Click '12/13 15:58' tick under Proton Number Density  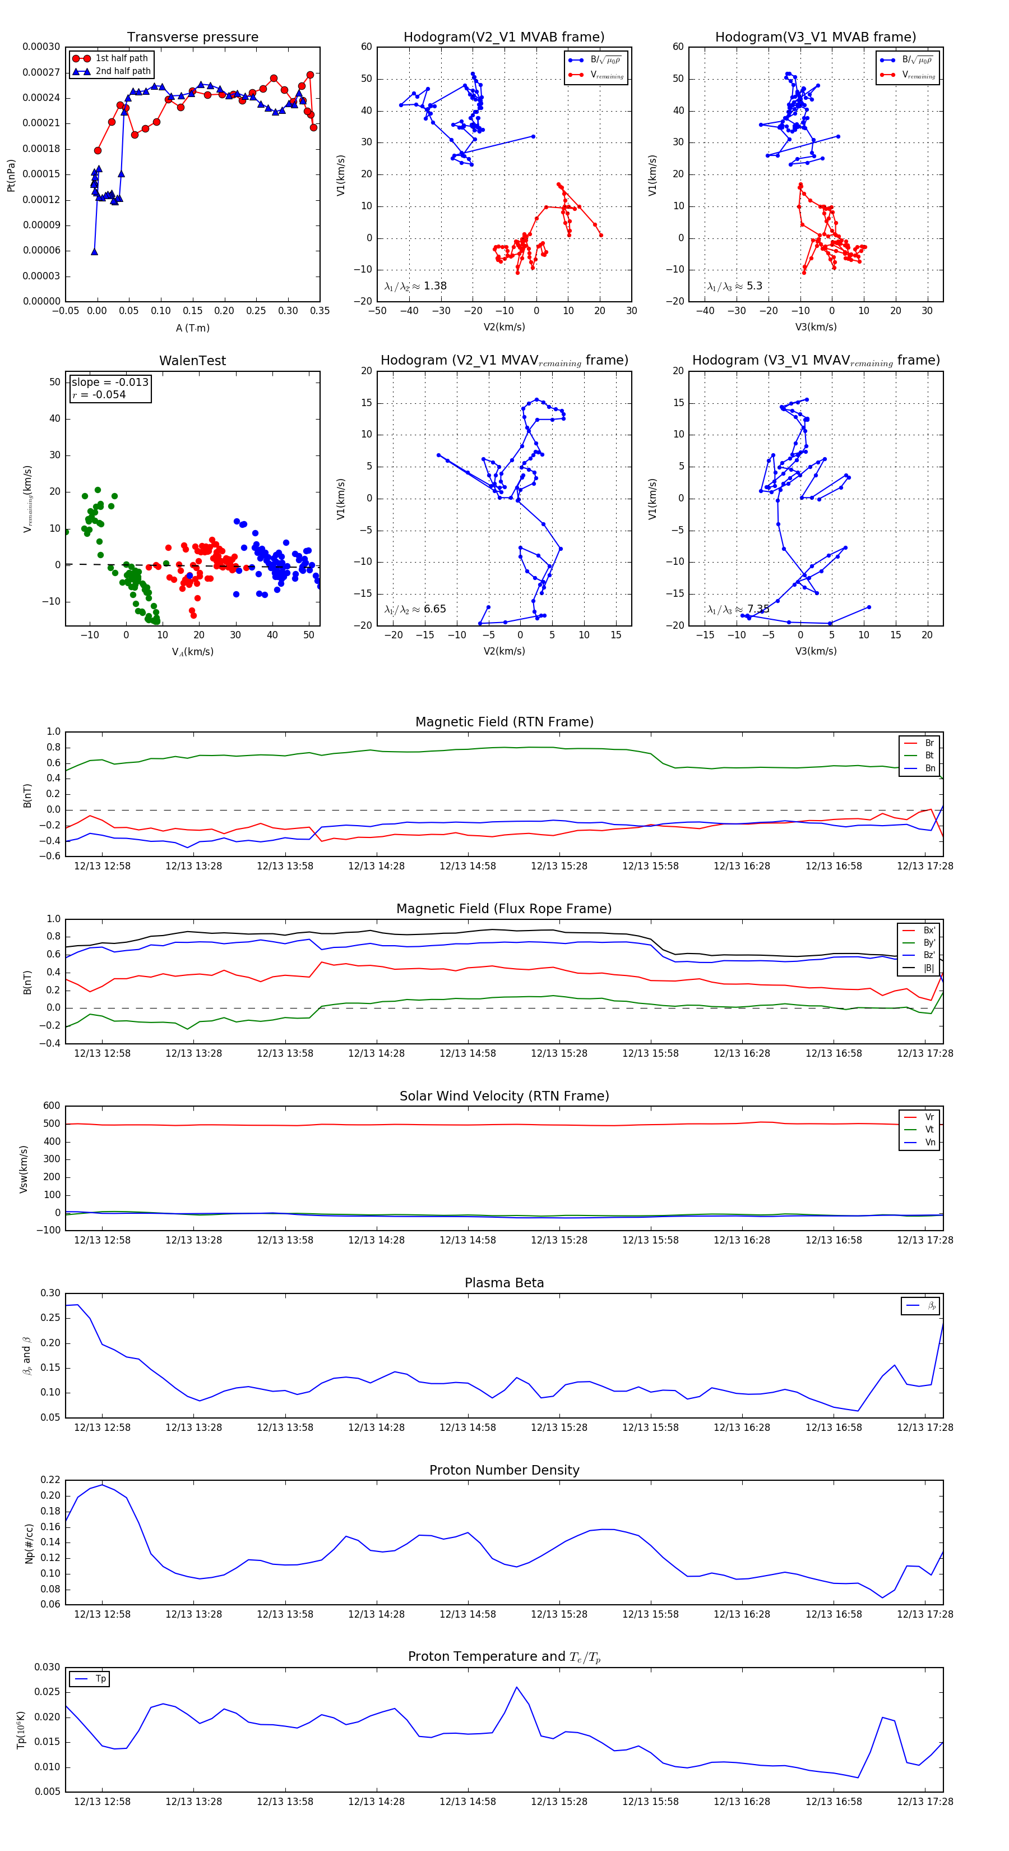(x=650, y=1615)
